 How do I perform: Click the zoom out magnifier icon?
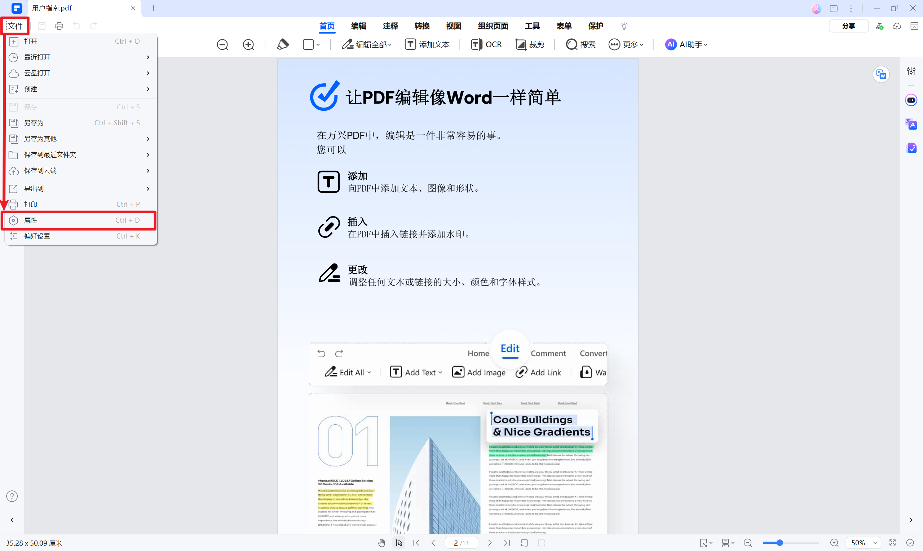222,44
